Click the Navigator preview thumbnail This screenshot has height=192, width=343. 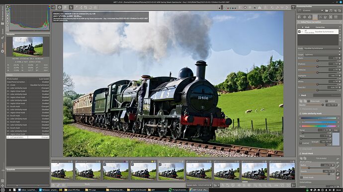[x=28, y=47]
